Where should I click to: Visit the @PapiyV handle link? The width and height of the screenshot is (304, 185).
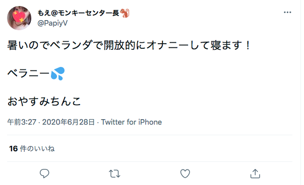[x=52, y=23]
